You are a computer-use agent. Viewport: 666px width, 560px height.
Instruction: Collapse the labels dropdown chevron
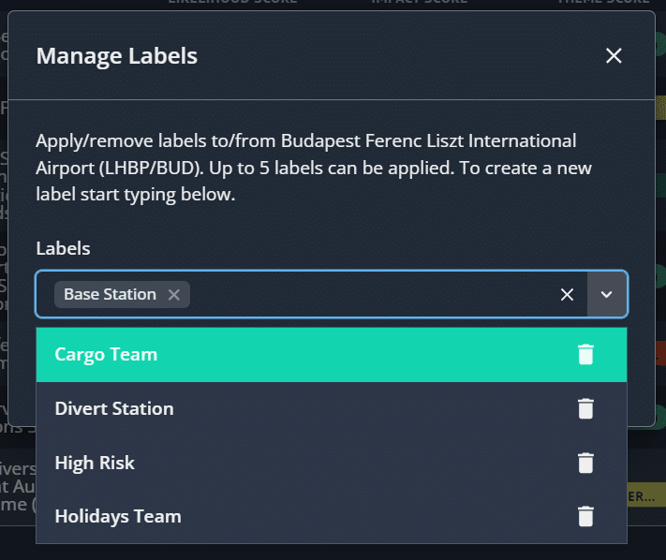(x=607, y=294)
